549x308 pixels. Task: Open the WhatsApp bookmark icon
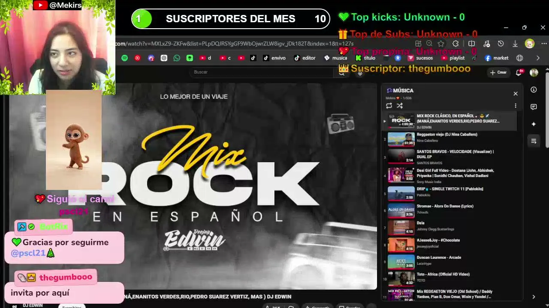pyautogui.click(x=177, y=58)
